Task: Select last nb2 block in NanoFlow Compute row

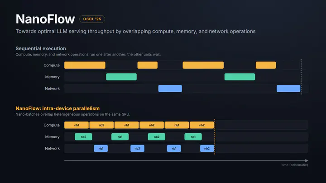Action: [x=202, y=125]
